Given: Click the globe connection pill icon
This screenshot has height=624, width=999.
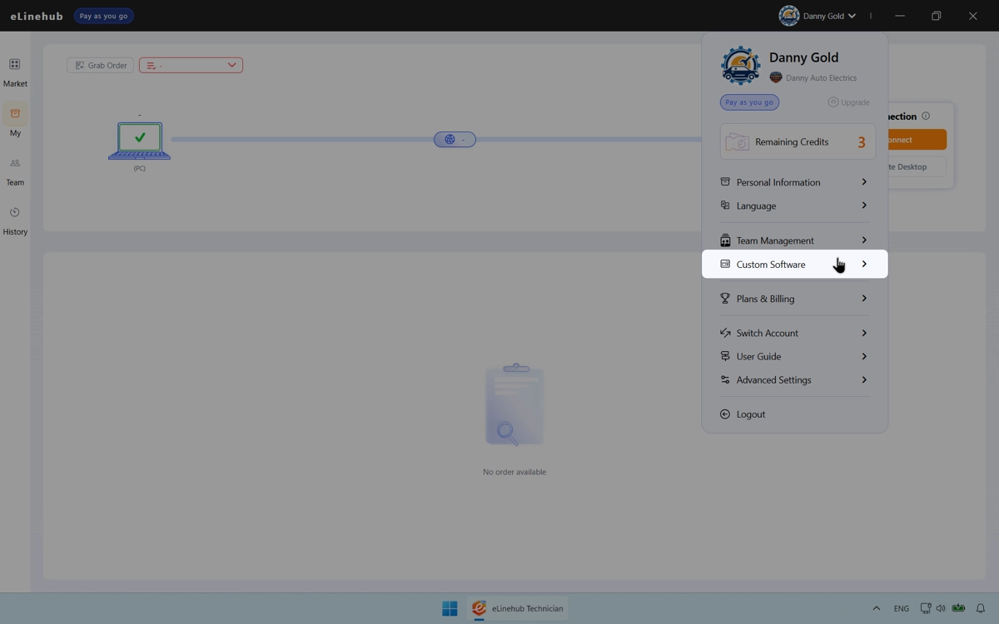Looking at the screenshot, I should pyautogui.click(x=455, y=139).
